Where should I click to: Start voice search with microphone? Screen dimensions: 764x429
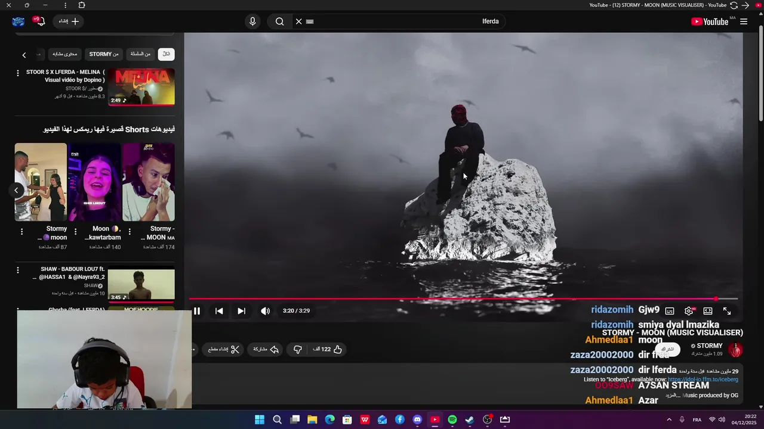click(x=252, y=21)
